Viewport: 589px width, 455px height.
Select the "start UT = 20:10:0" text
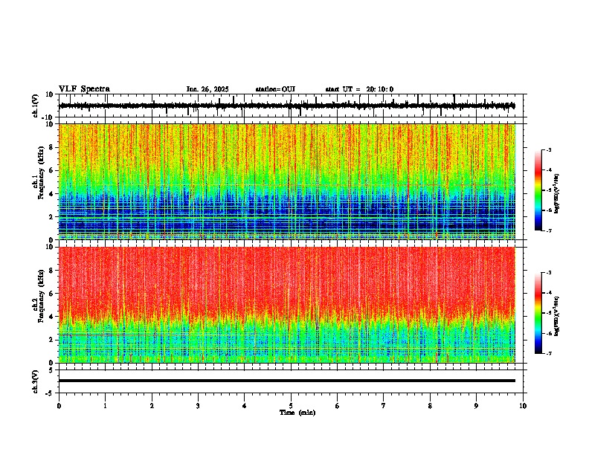tap(359, 89)
